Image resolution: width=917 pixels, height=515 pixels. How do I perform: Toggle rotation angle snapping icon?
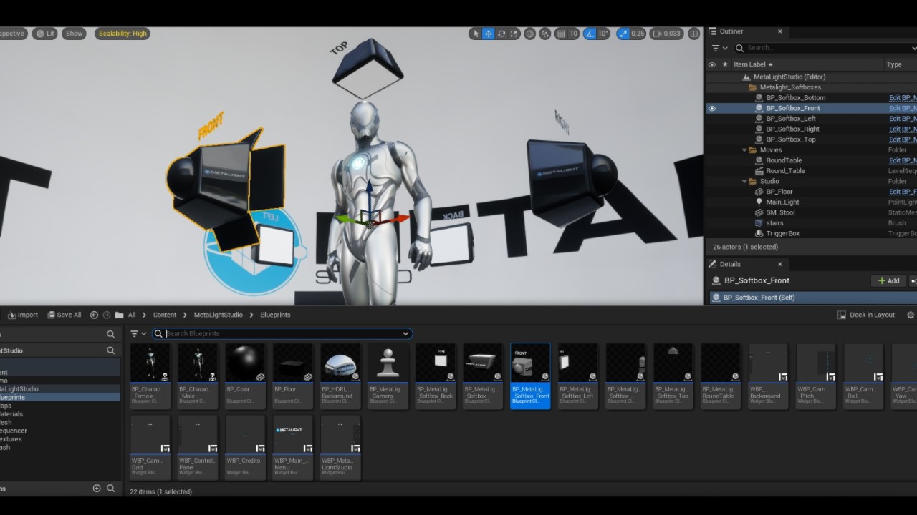coord(589,34)
